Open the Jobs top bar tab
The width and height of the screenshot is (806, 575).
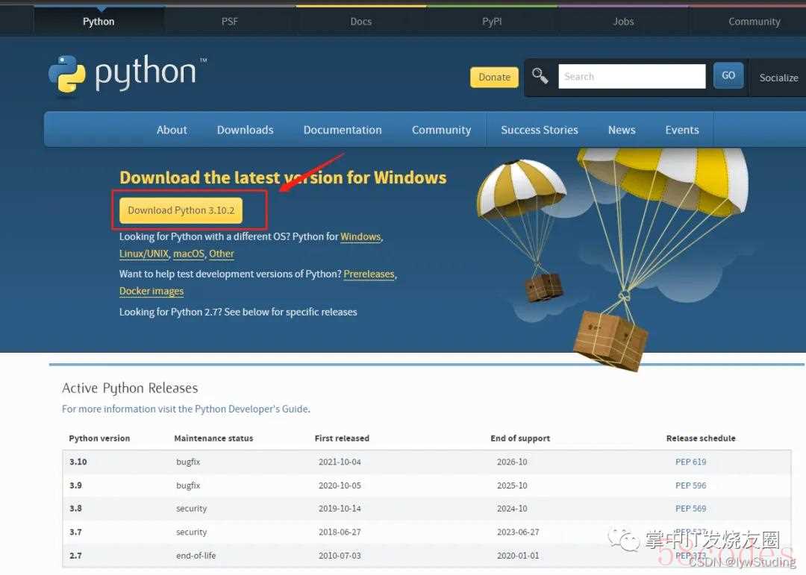click(x=623, y=22)
